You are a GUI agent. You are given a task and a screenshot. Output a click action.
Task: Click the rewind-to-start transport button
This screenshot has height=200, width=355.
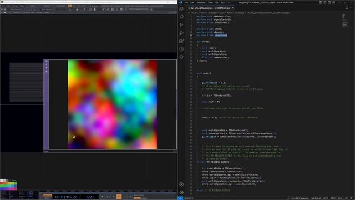[102, 197]
